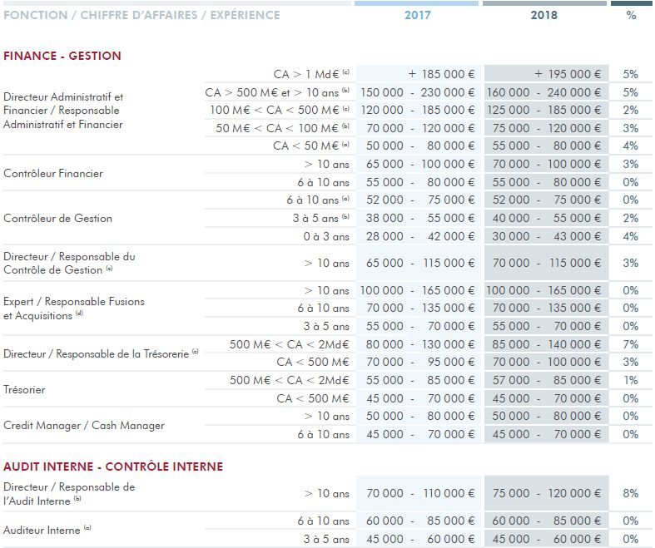Select '85 000 - 140 000 €' cell
This screenshot has width=655, height=548.
tap(547, 344)
